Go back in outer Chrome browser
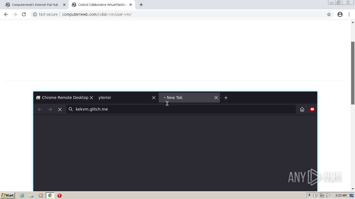This screenshot has height=199, width=355. (x=6, y=14)
